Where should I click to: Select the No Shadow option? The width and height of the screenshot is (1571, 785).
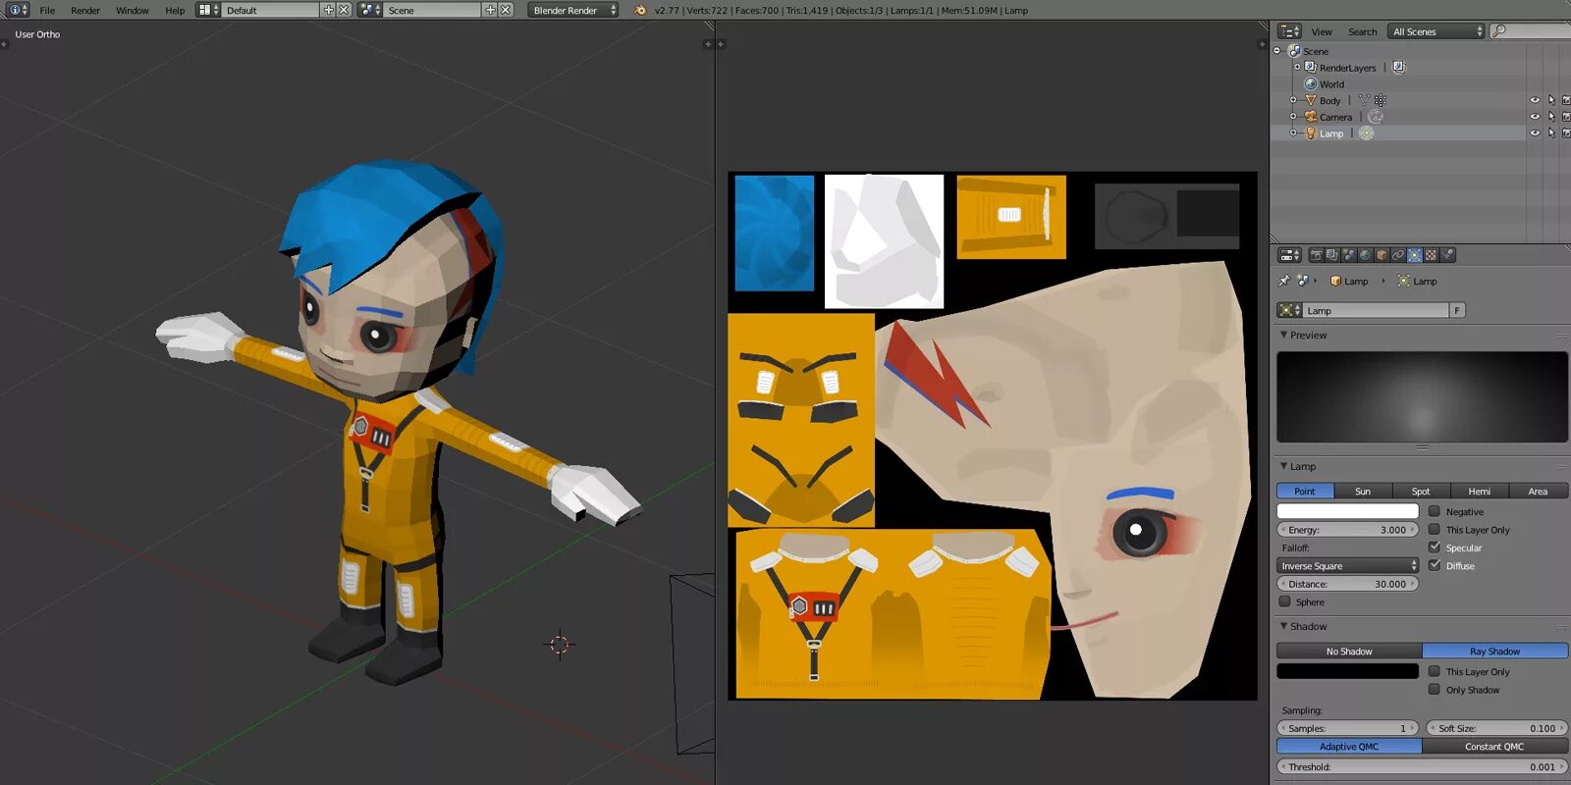point(1349,652)
